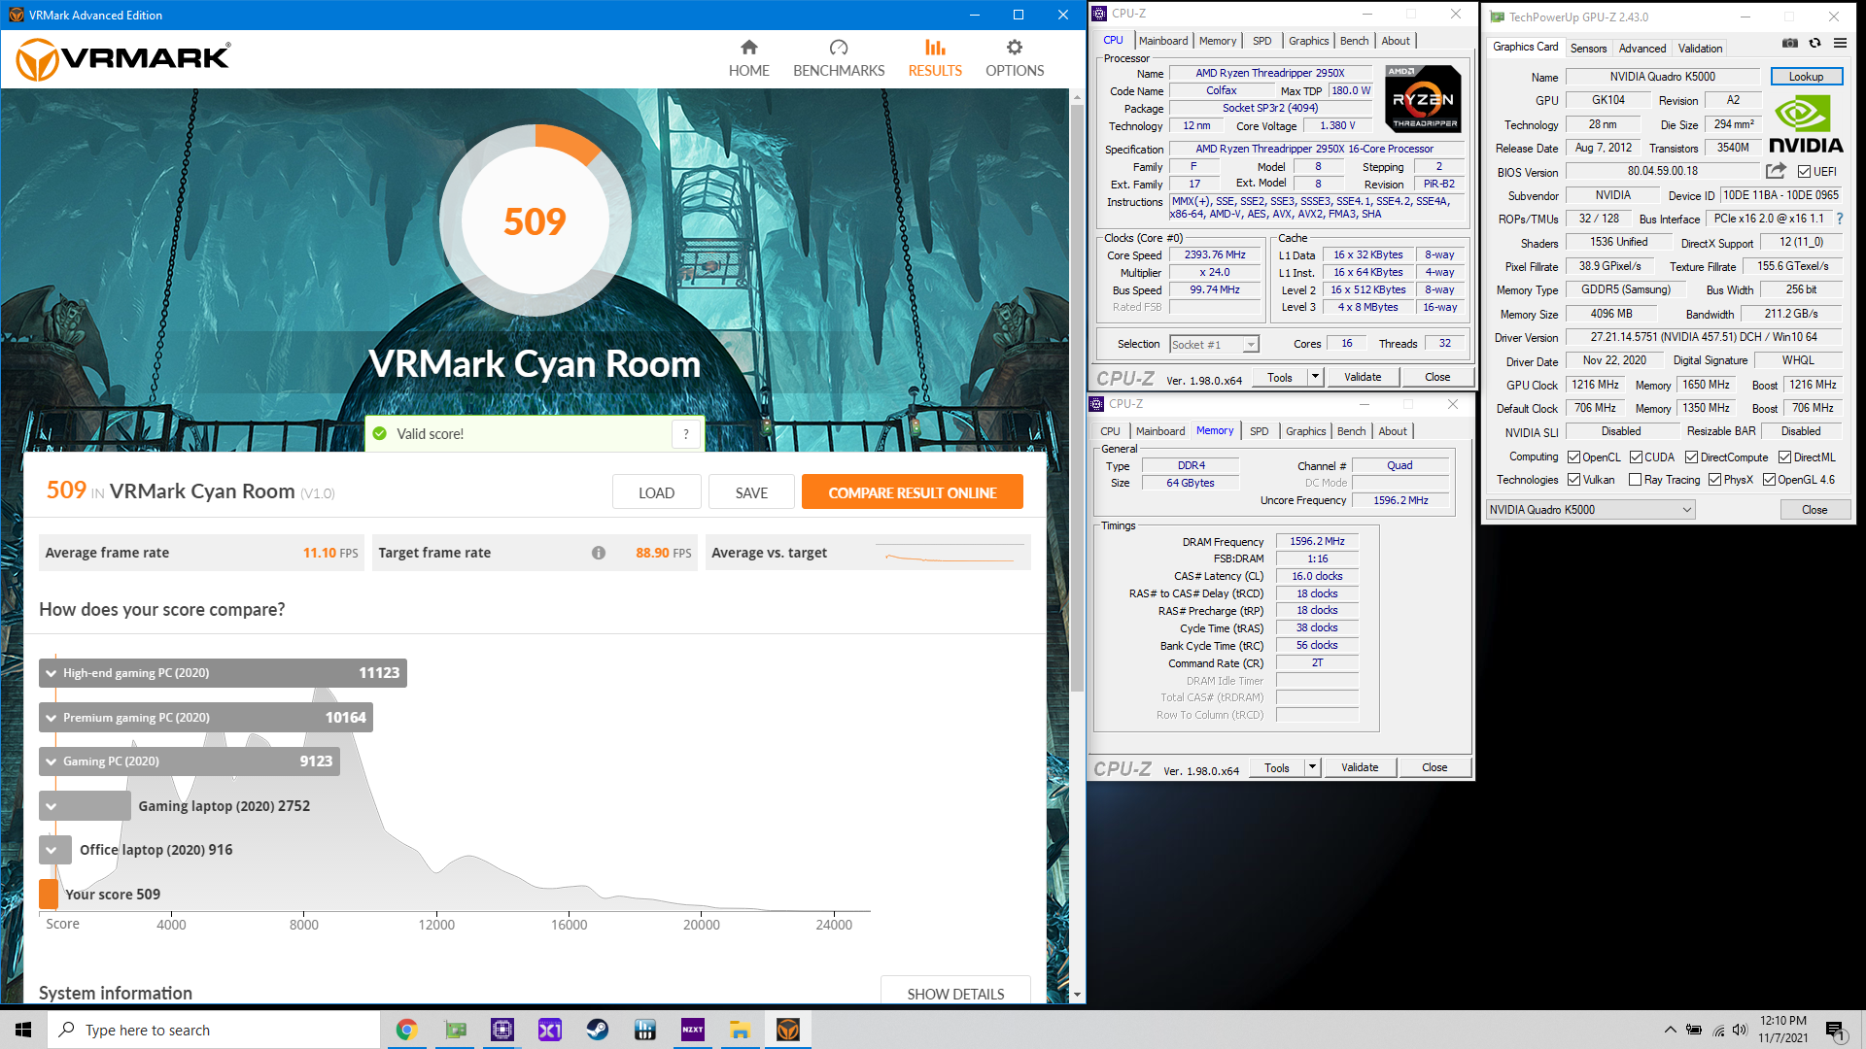The image size is (1866, 1049).
Task: Click the Ryzen Threadripper logo
Action: click(1423, 98)
